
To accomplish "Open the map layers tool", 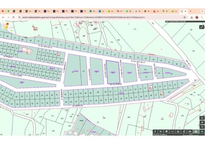I will [166, 131].
